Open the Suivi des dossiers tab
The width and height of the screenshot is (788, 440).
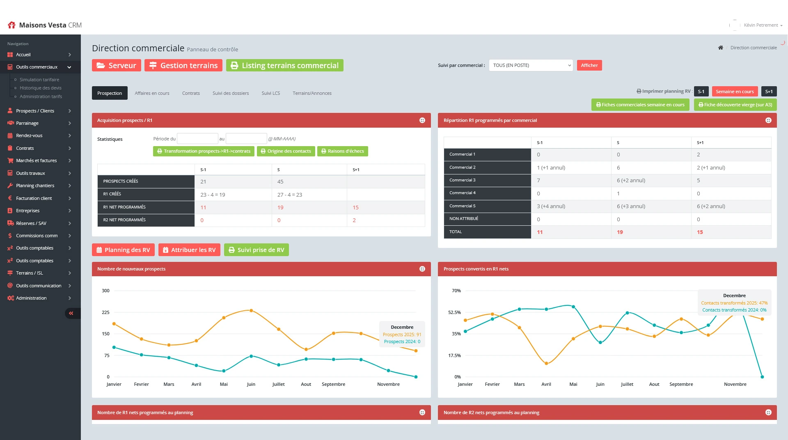(230, 93)
